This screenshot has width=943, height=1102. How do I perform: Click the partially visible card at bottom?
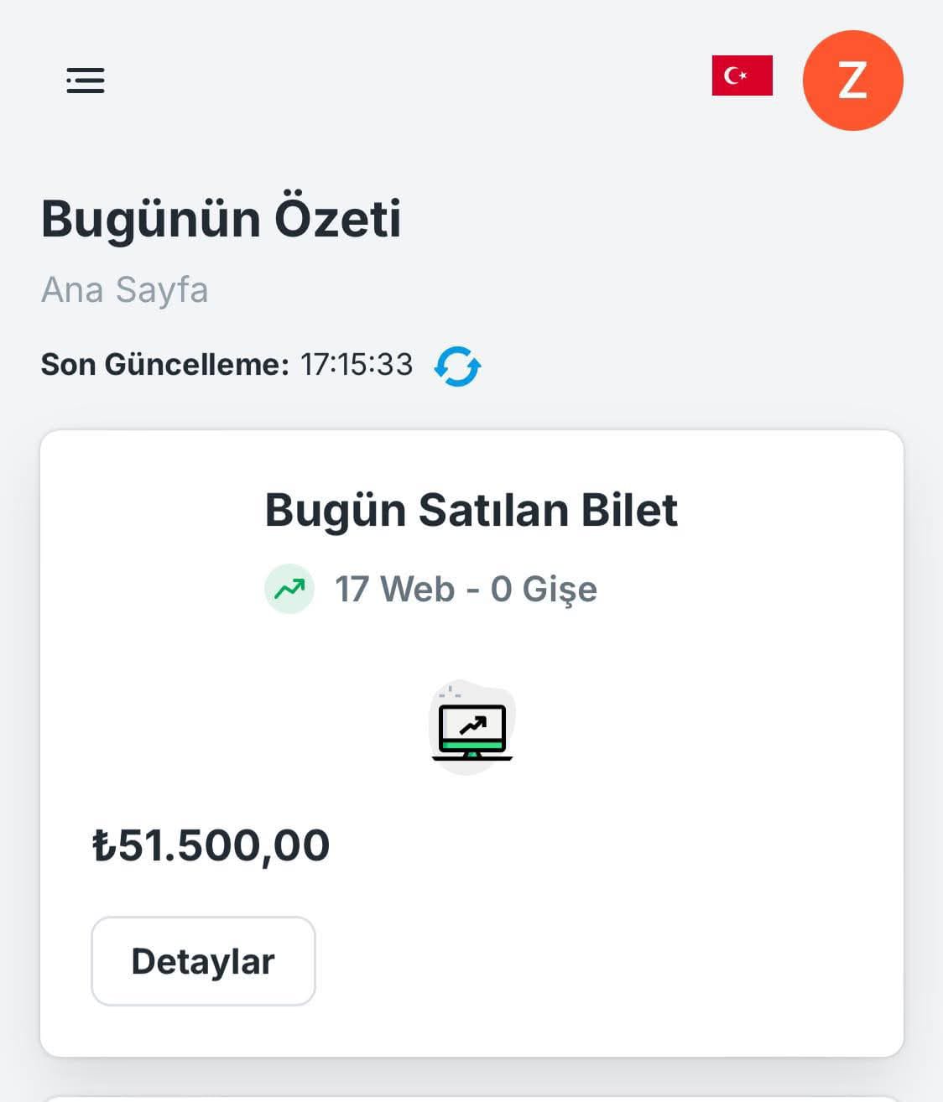pos(471,1099)
